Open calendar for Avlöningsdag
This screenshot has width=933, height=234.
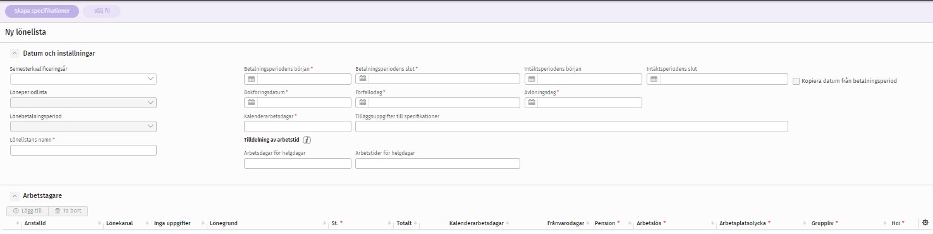[x=532, y=102]
